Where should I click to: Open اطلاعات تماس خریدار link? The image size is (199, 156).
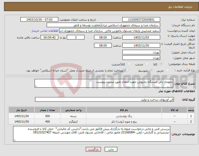[x=45, y=31]
